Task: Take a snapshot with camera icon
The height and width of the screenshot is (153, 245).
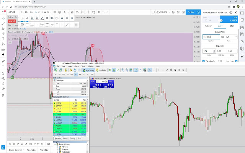Action: click(183, 12)
